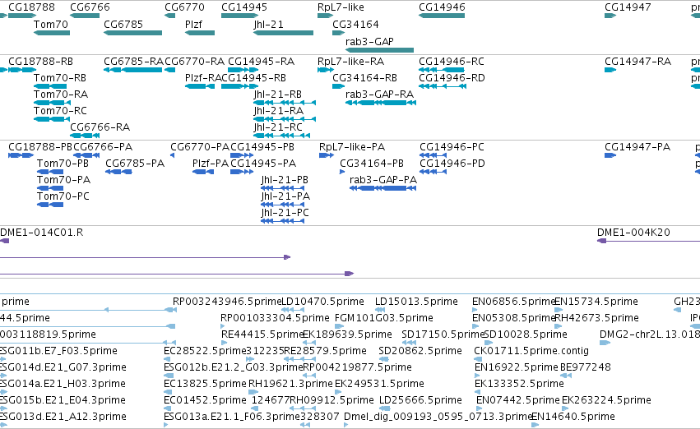Select protein rab3-GAP-PA

[383, 188]
